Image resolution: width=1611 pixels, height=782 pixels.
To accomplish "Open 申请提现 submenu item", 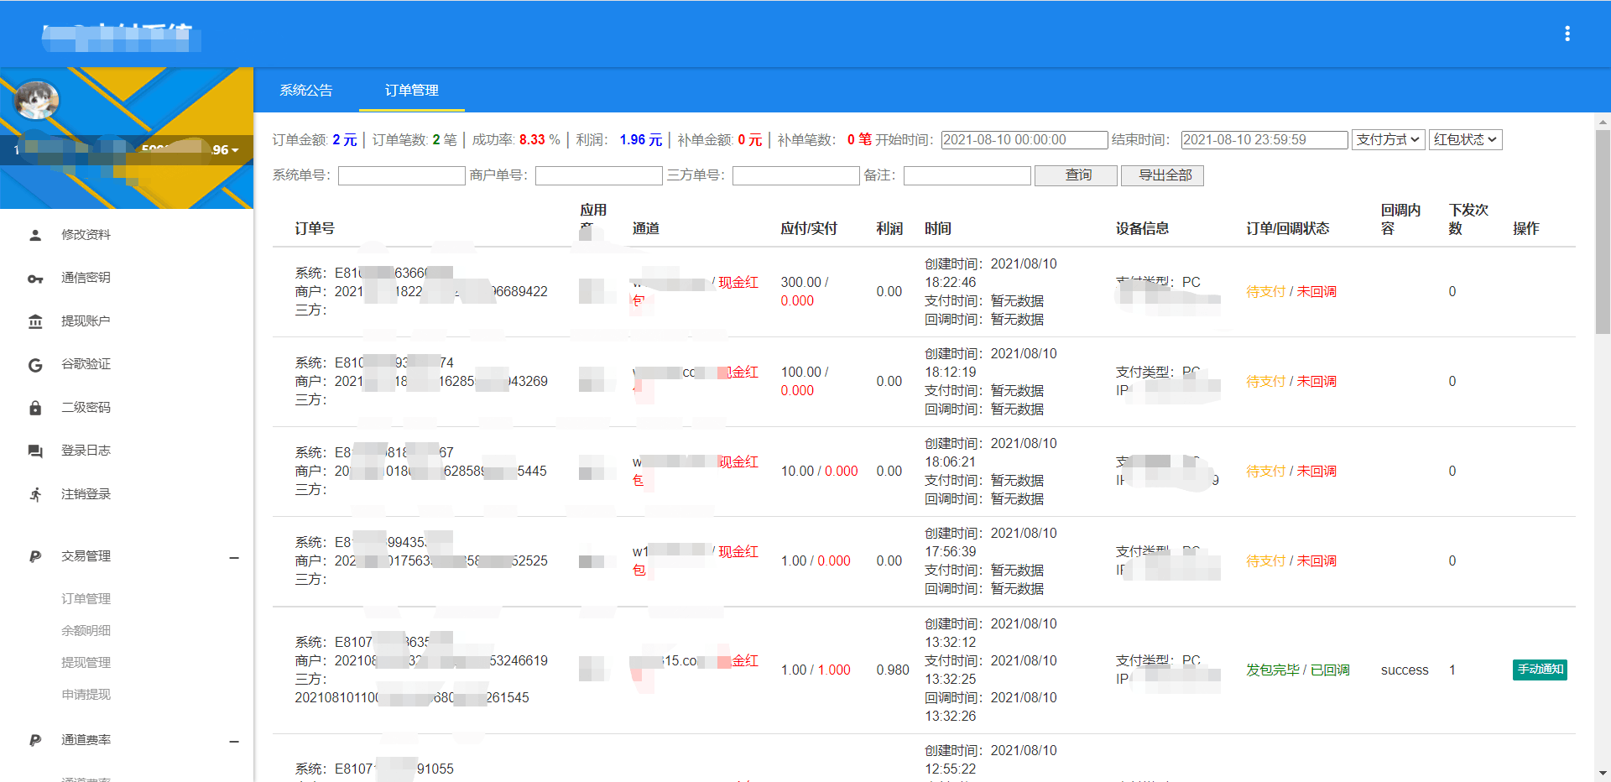I will (x=86, y=695).
